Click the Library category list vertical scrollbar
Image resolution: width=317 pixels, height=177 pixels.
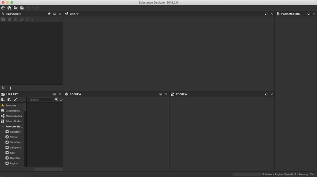coord(25,107)
